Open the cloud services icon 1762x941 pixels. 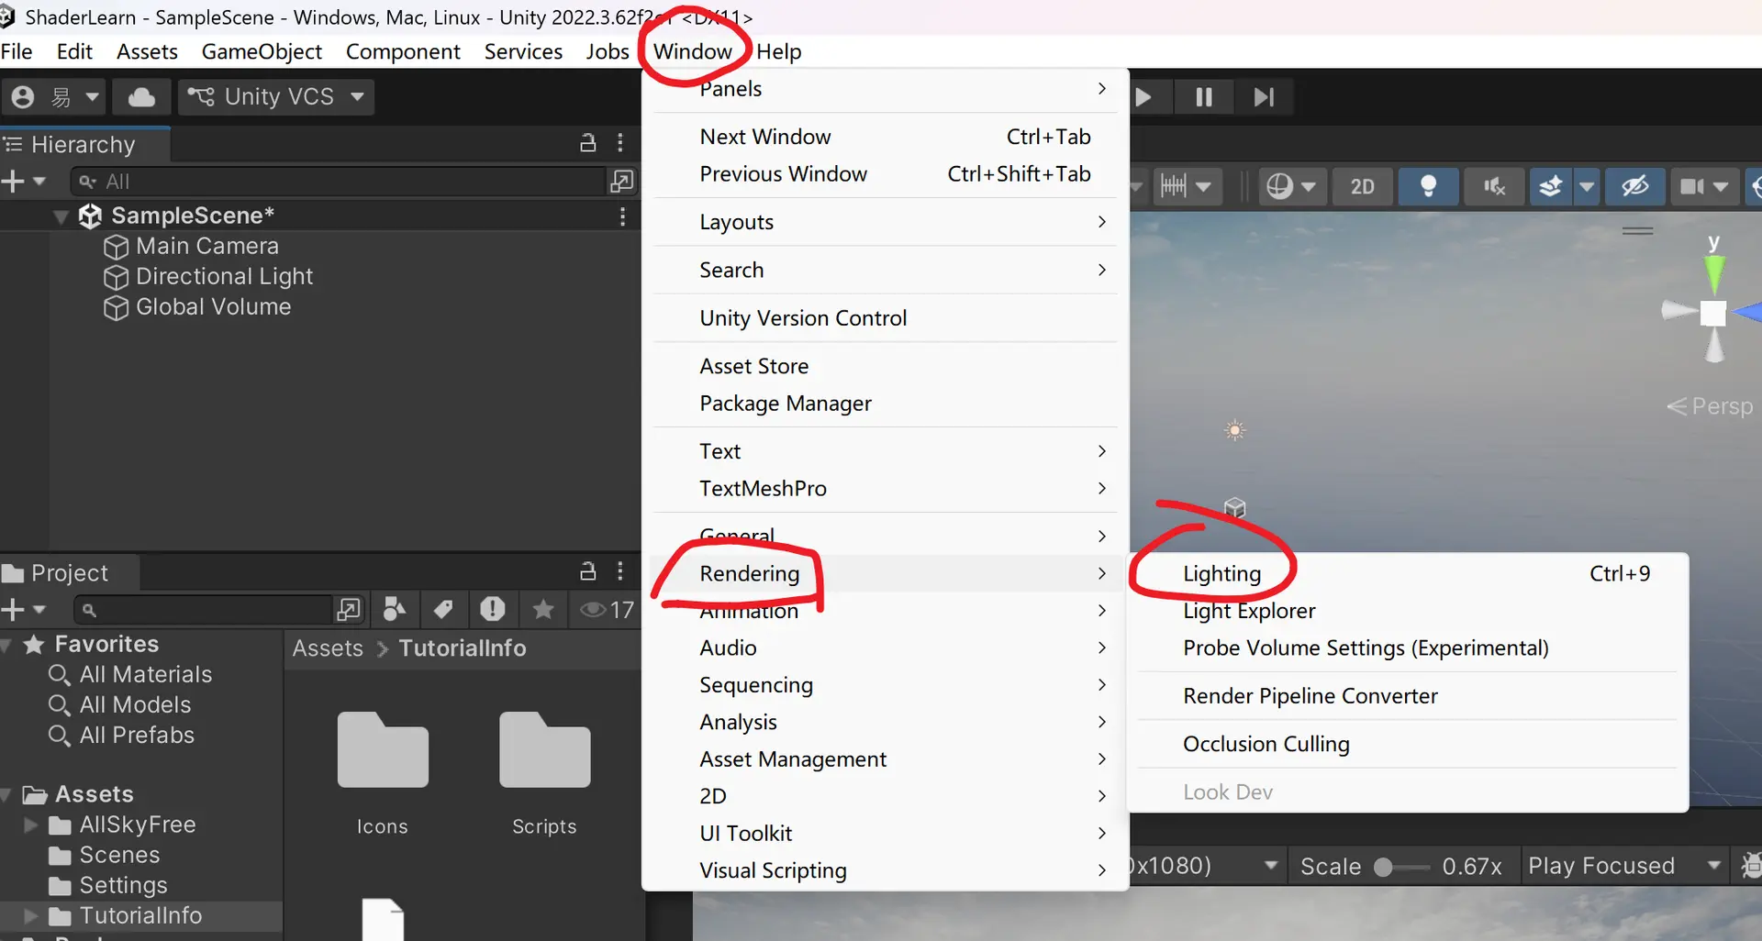[x=141, y=96]
